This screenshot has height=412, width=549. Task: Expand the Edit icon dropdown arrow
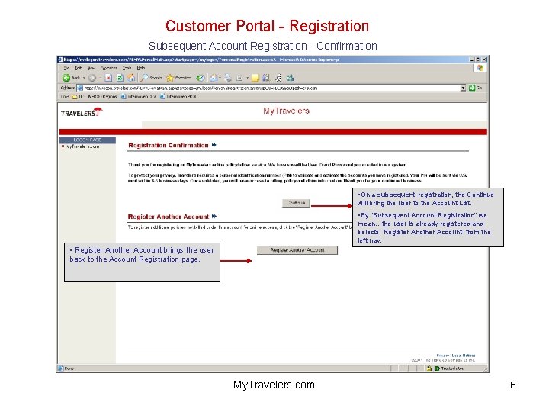tap(248, 78)
